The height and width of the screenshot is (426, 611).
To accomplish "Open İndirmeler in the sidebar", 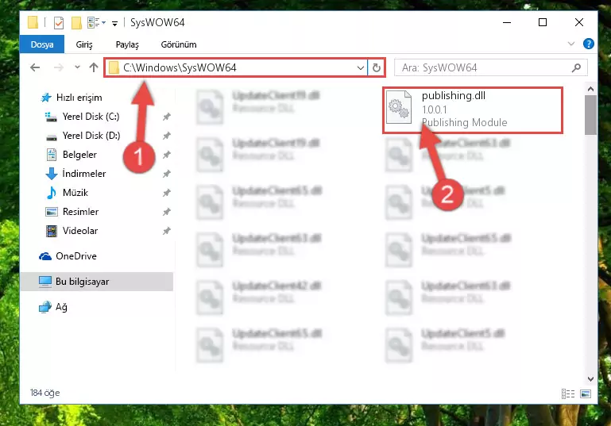I will pyautogui.click(x=83, y=174).
